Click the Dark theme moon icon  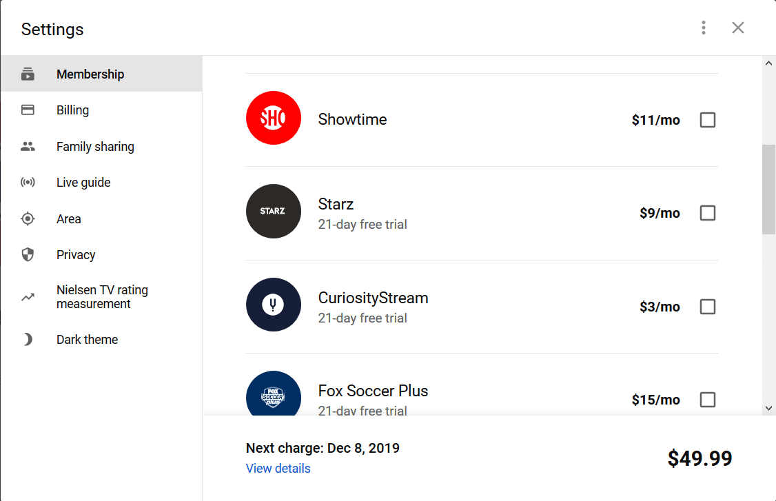[x=28, y=339]
